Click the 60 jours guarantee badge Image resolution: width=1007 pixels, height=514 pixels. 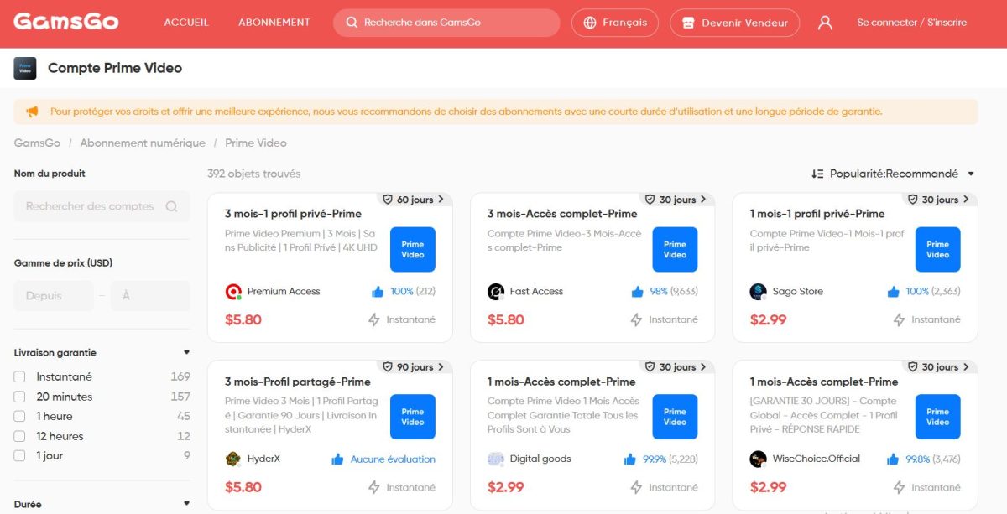[x=415, y=200]
